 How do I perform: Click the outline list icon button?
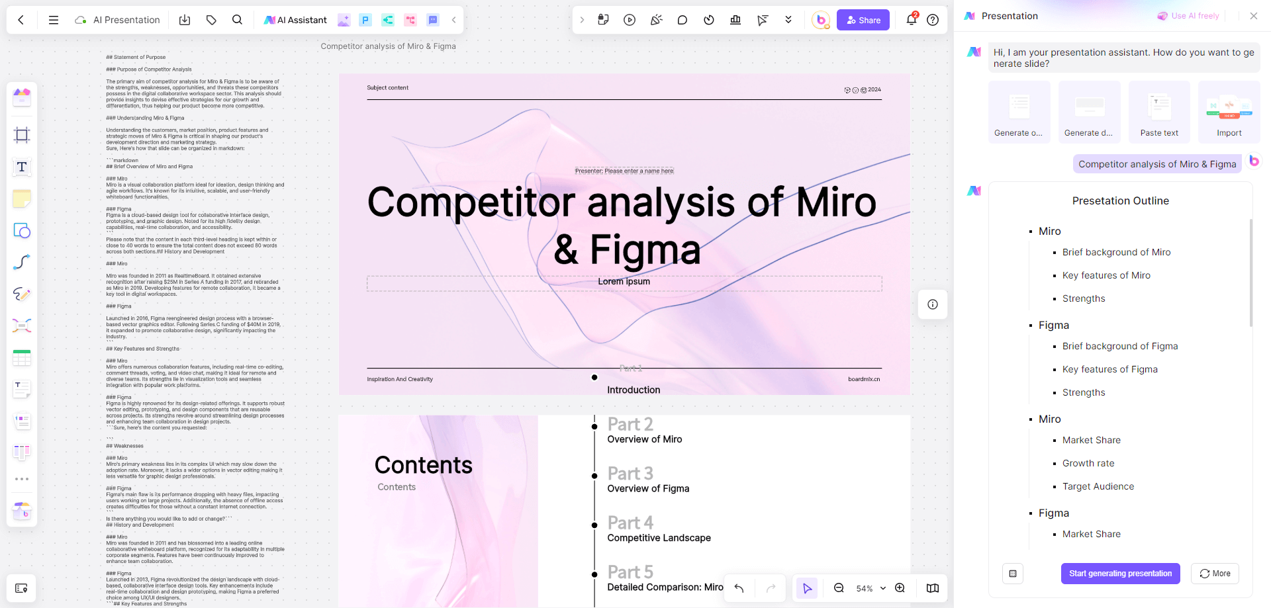1013,574
